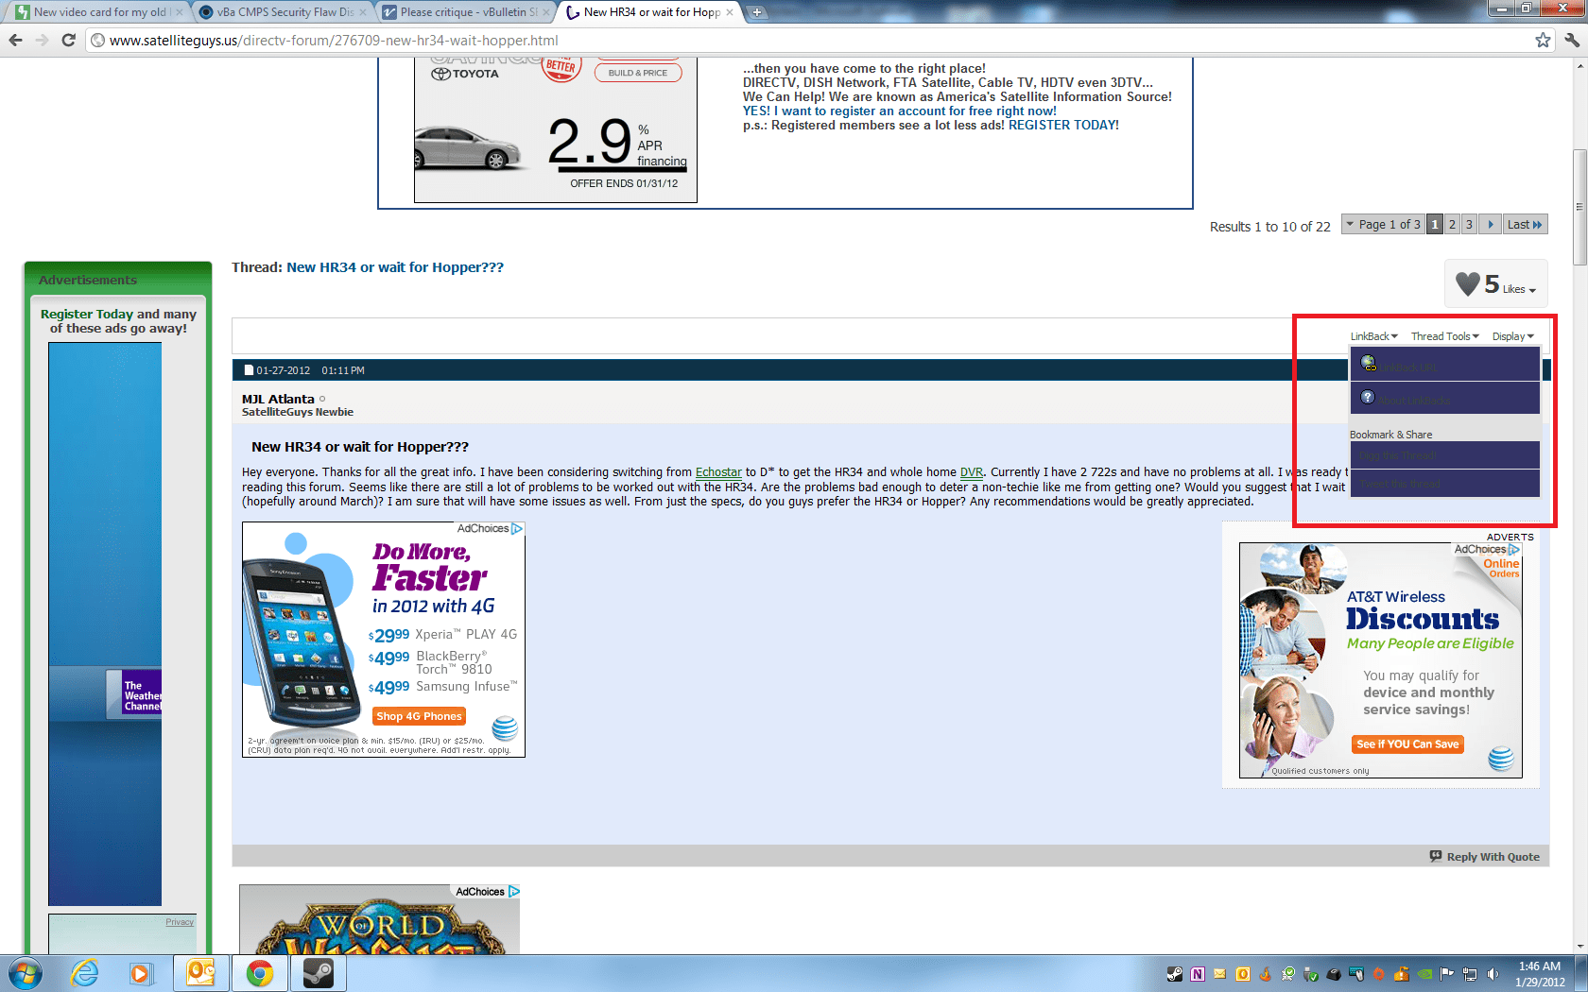Click the REGISTER TODAY! link
The height and width of the screenshot is (992, 1588).
coord(1063,125)
